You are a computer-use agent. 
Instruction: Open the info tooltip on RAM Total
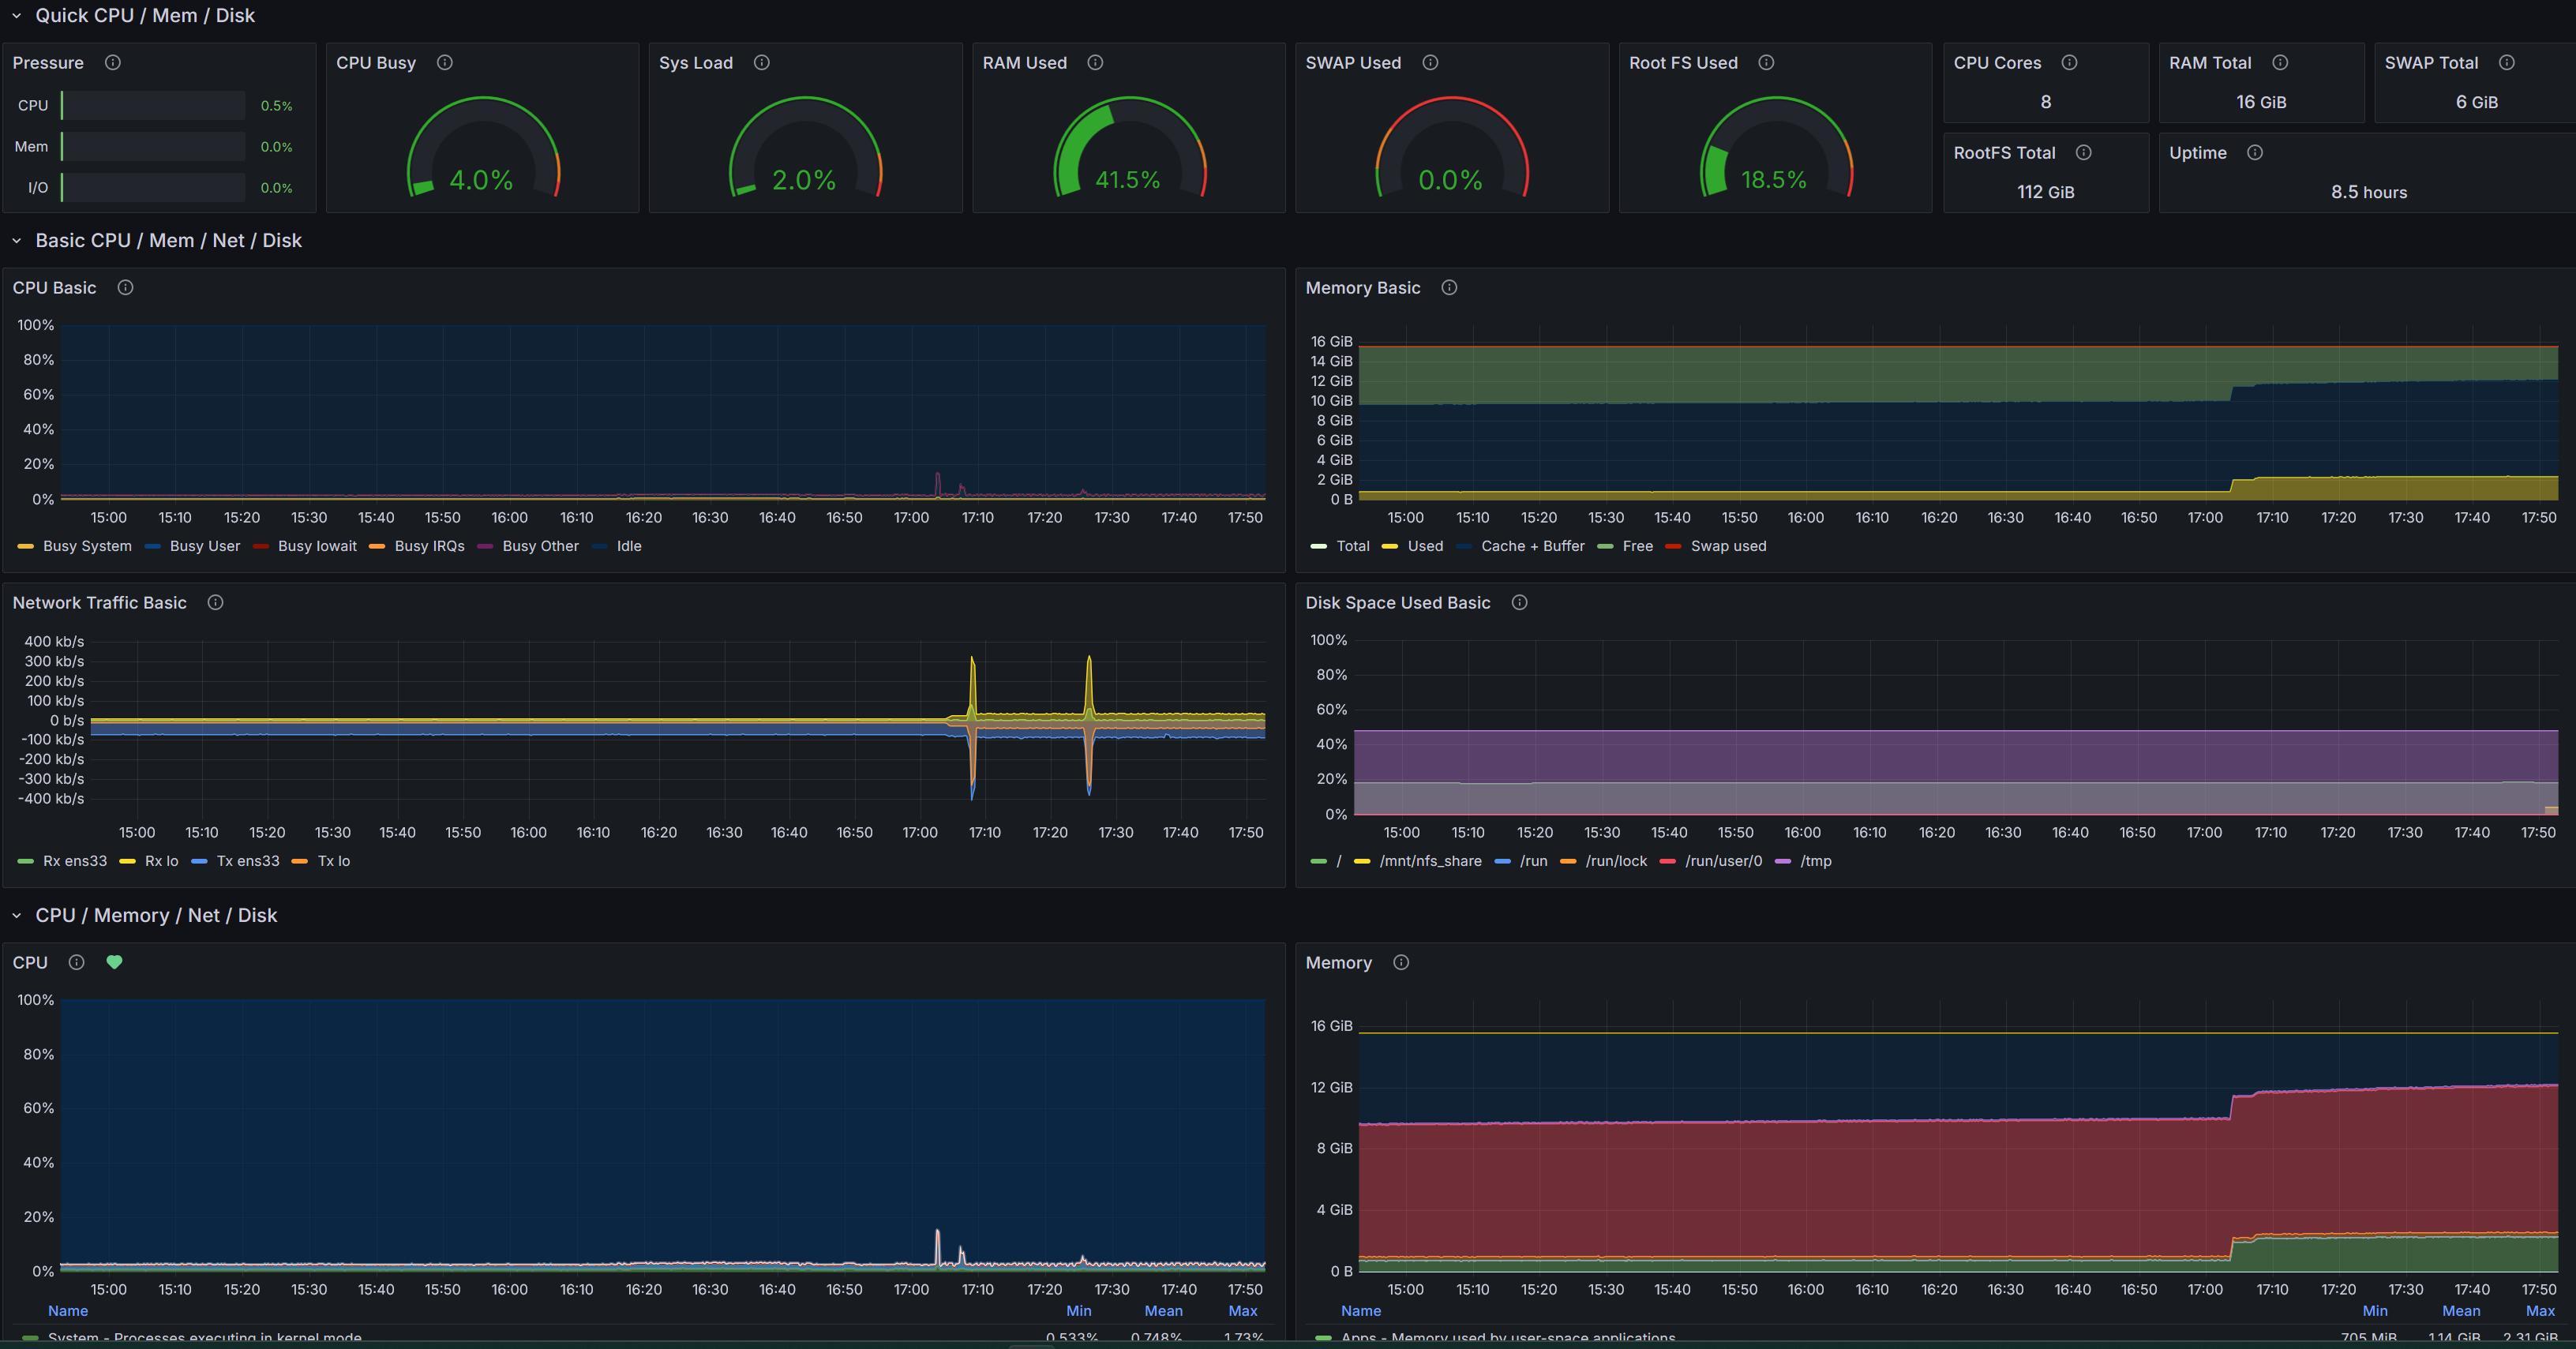pos(2280,62)
